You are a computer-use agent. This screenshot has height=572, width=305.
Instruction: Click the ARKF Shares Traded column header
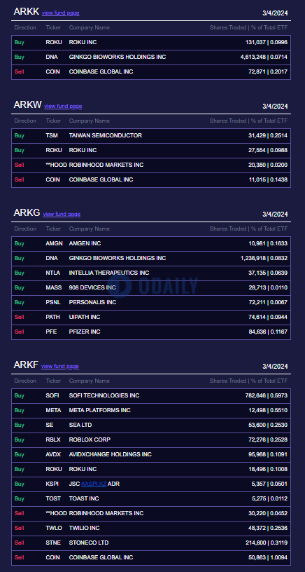tap(248, 381)
